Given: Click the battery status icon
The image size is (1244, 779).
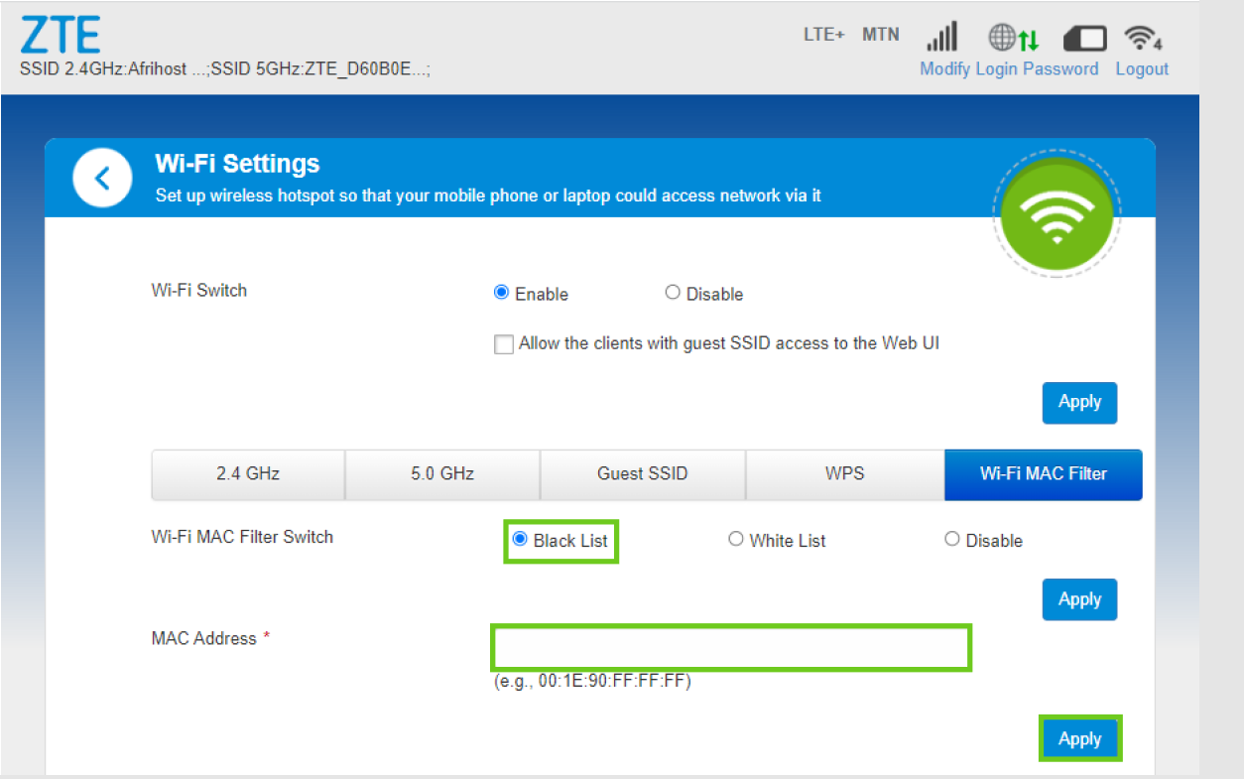Looking at the screenshot, I should pos(1084,39).
